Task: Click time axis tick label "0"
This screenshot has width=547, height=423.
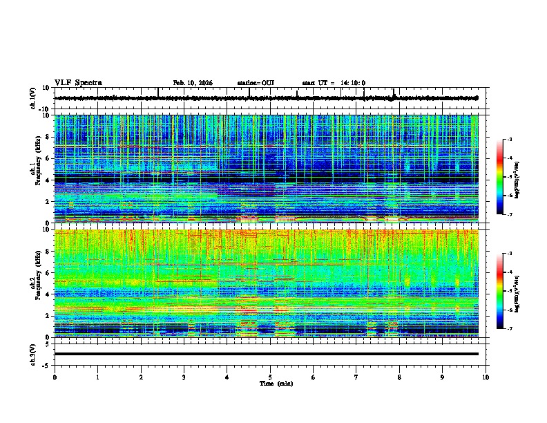Action: point(55,377)
